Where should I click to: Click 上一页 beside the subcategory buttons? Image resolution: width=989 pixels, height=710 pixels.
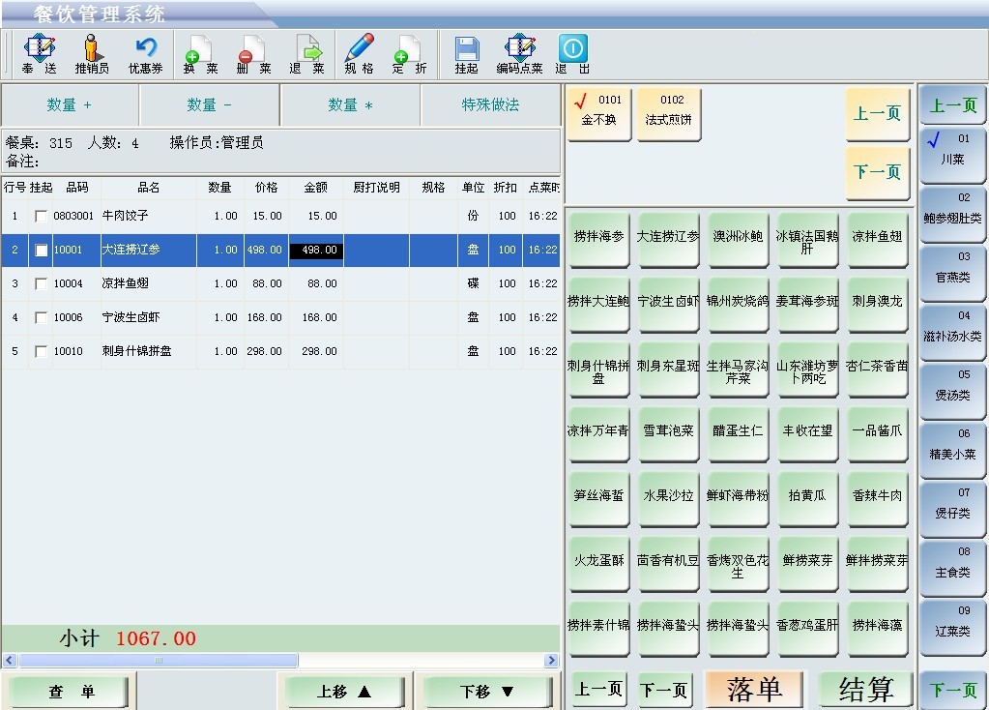point(878,114)
